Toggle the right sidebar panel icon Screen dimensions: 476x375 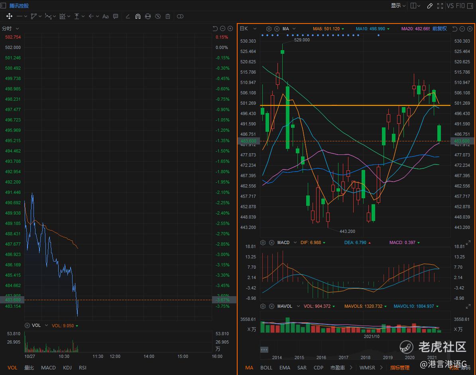point(472,6)
